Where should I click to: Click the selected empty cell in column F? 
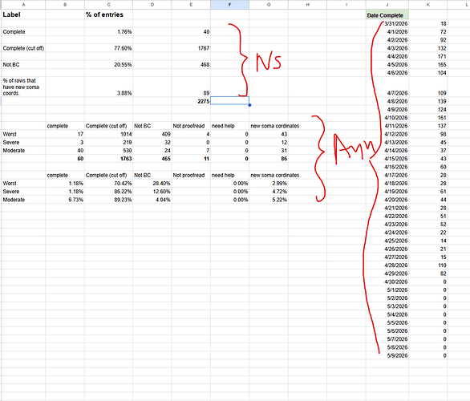[x=229, y=101]
